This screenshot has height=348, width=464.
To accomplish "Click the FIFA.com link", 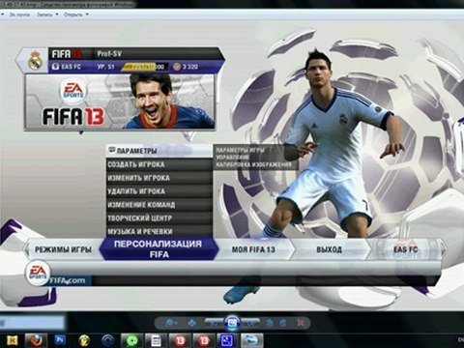I will click(68, 281).
